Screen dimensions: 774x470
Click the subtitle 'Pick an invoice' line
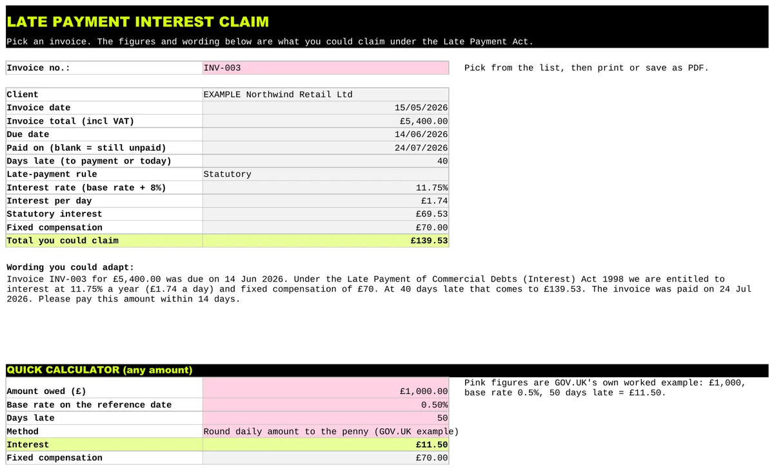point(270,41)
